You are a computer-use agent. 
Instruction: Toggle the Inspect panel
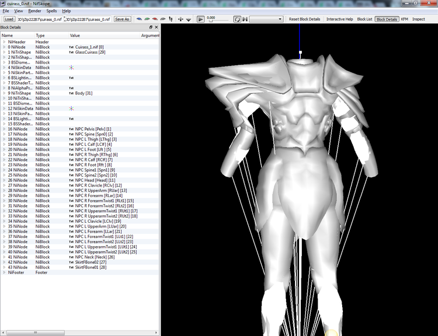[x=419, y=19]
